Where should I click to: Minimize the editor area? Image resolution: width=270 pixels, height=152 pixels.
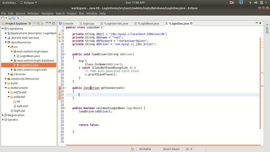[x=257, y=23]
